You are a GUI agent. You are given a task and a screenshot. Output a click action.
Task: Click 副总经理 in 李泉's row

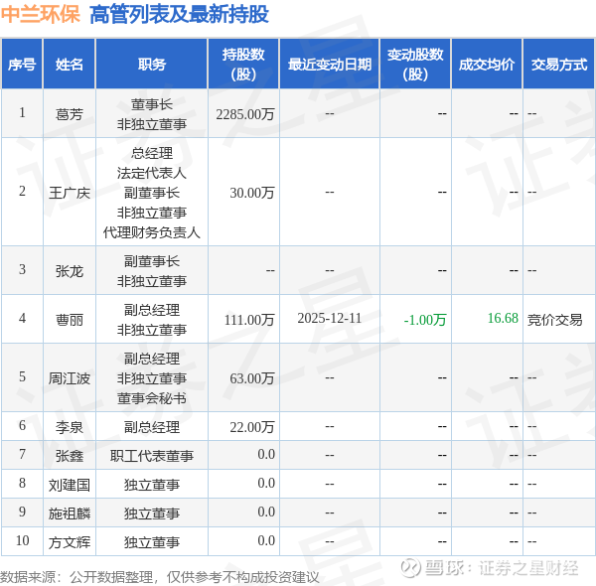(152, 427)
